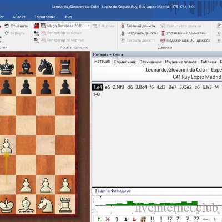The image size is (222, 222).
Task: Select the Нотация tab
Action: [x=102, y=62]
